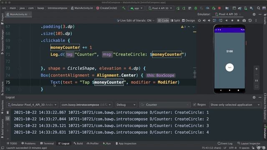Open the Debug log level dropdown

[126, 105]
